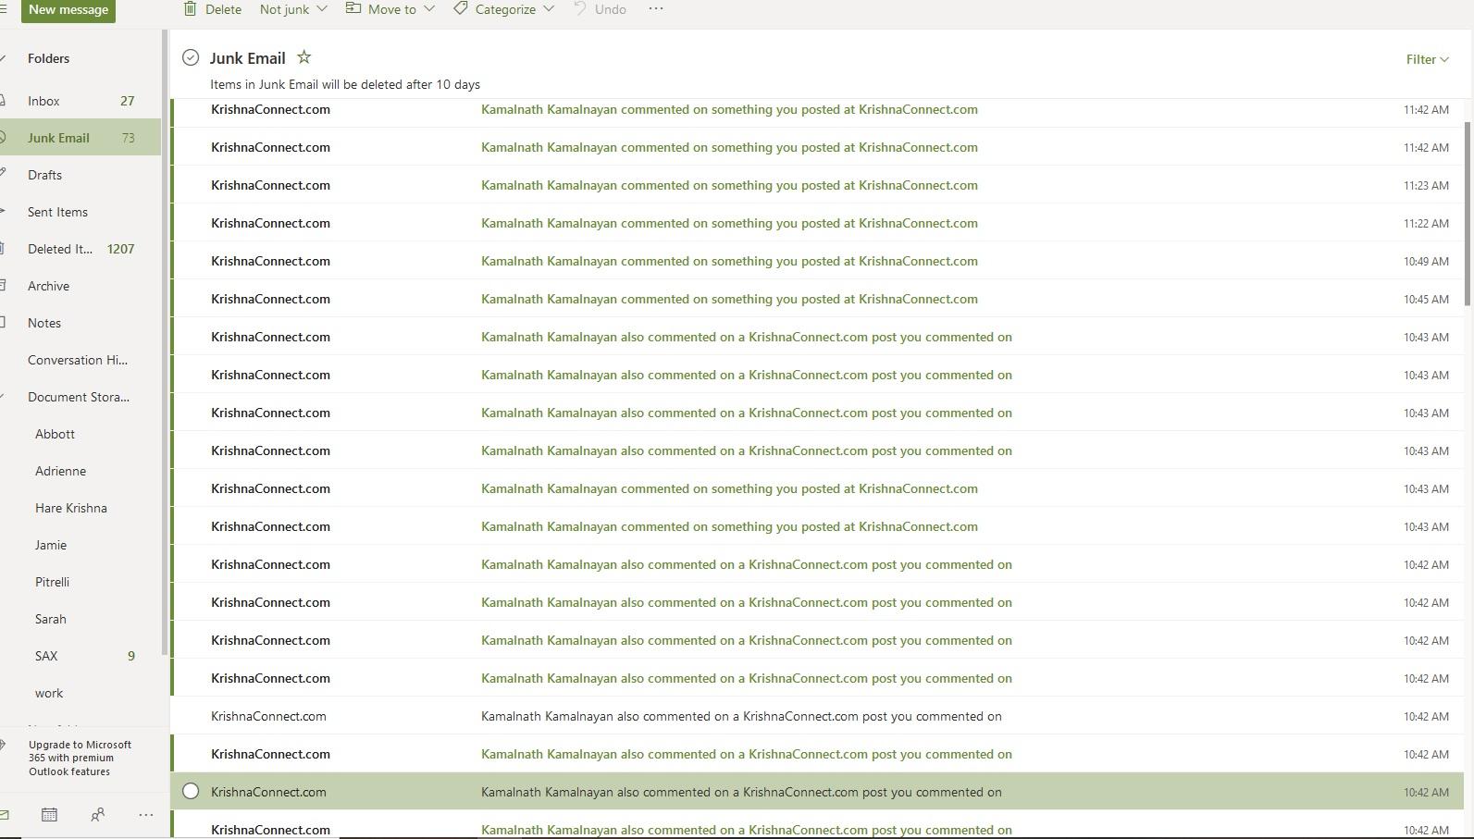Click the 27 unread count beside Inbox
The width and height of the screenshot is (1474, 839).
[x=128, y=101]
